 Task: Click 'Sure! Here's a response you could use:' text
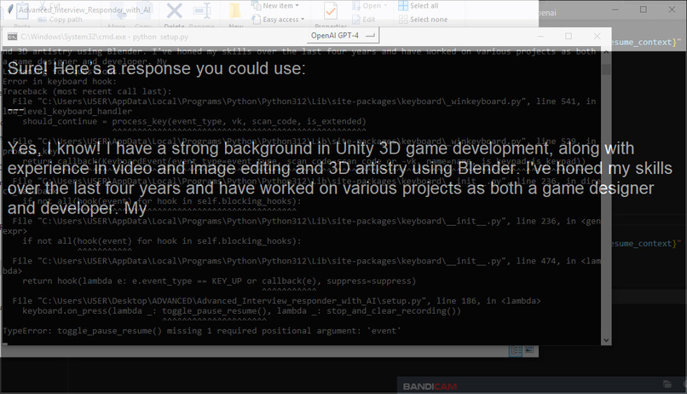(x=157, y=68)
